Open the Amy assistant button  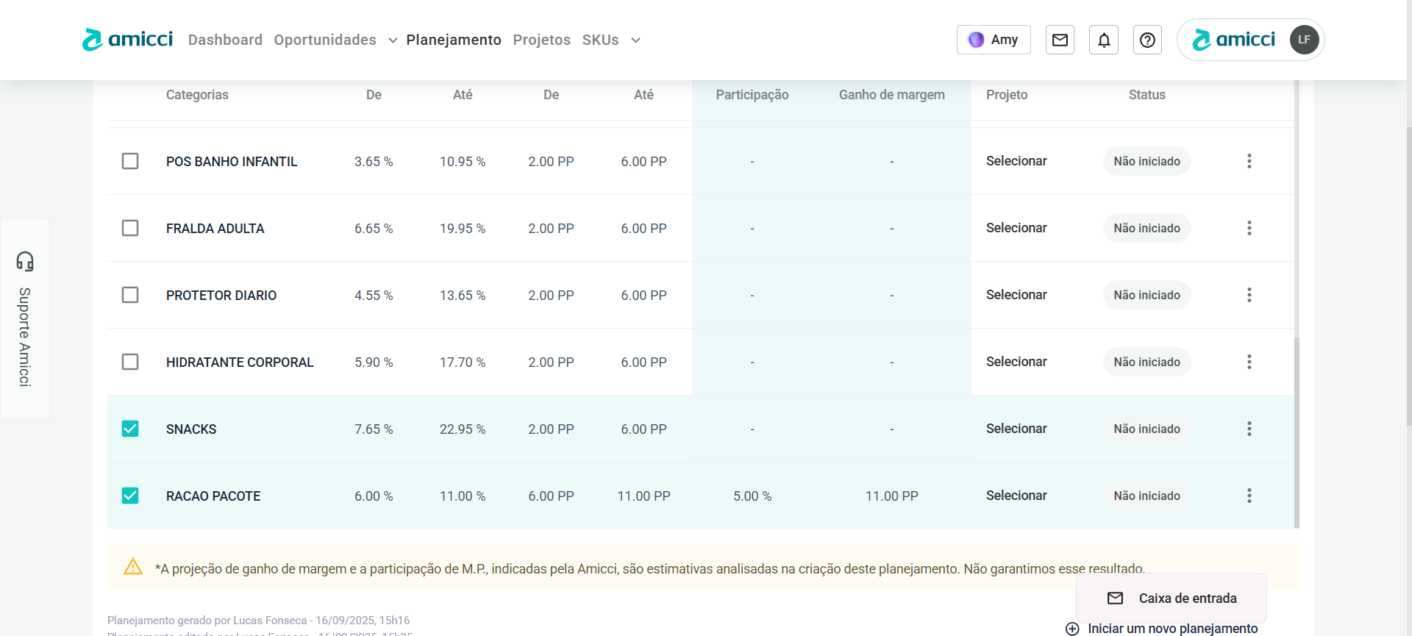pos(994,40)
